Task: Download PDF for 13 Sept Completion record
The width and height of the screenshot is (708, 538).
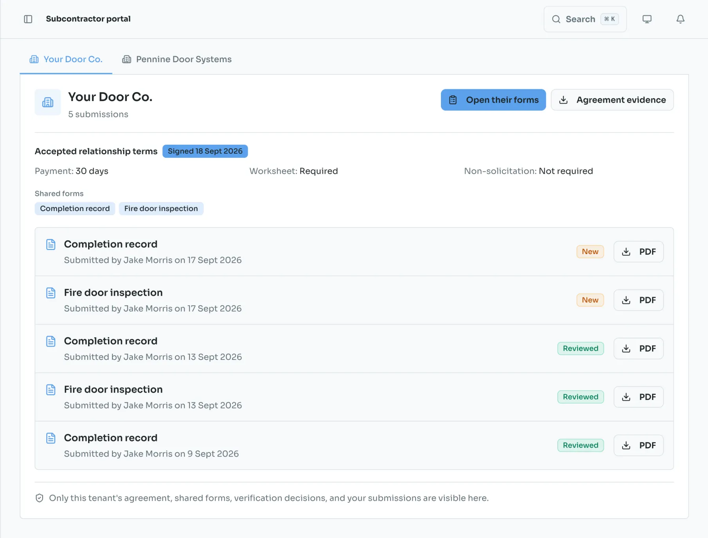Action: point(638,348)
